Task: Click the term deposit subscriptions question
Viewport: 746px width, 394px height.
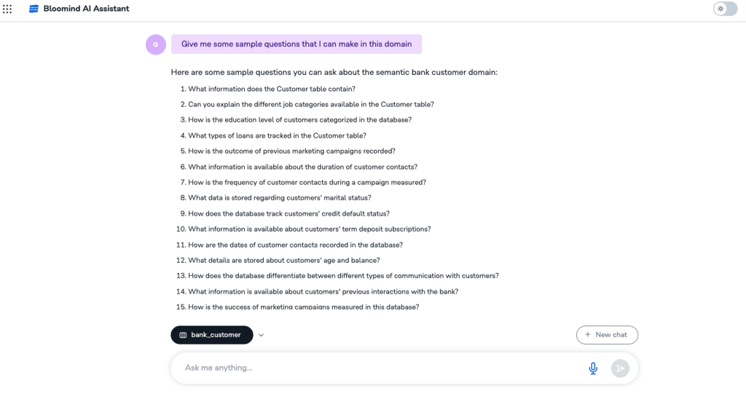Action: [x=310, y=229]
